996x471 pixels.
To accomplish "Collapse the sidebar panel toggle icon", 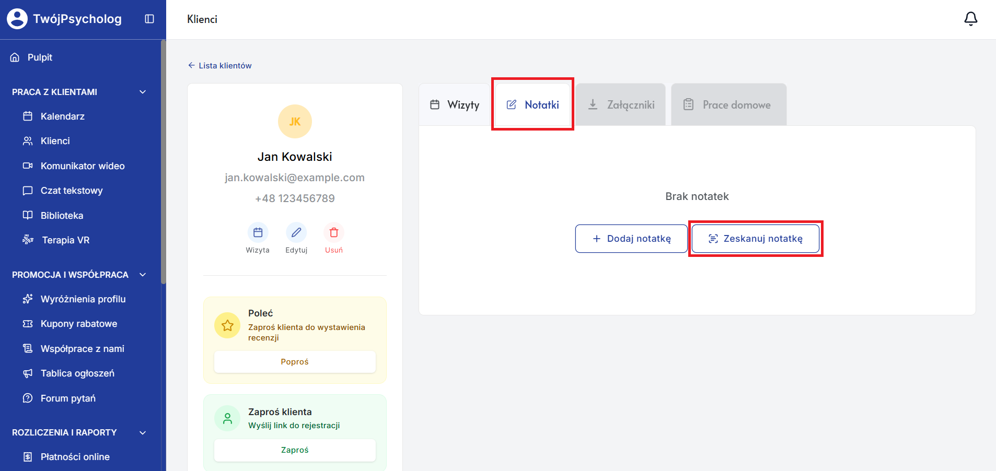I will pyautogui.click(x=149, y=19).
